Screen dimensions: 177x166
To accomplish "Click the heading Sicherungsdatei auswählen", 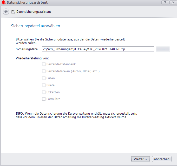I will pyautogui.click(x=35, y=26).
